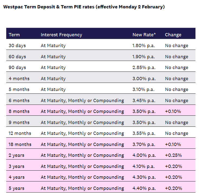
Task: Click the interest frequency cell for 5 years
Action: [82, 188]
